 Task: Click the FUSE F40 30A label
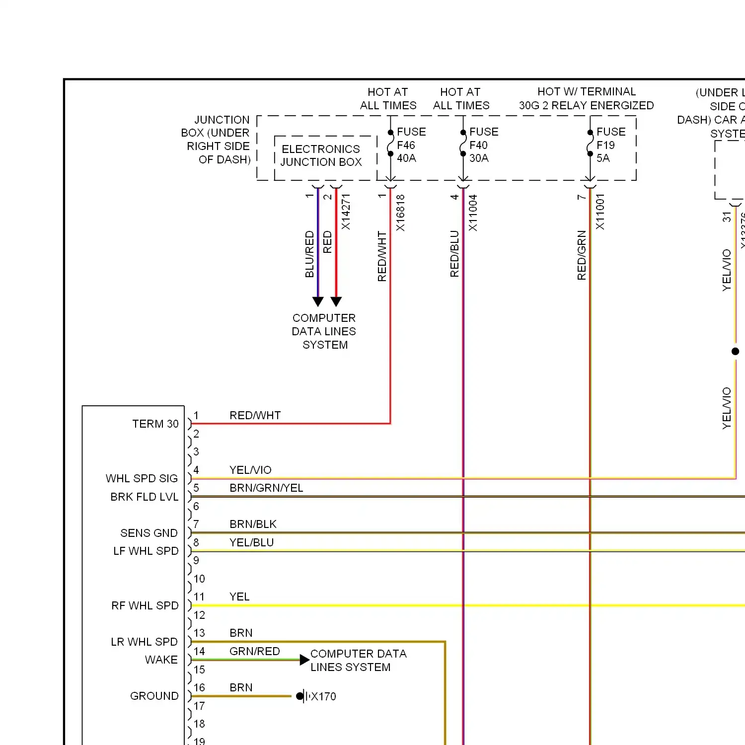(484, 145)
